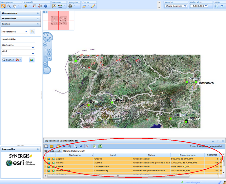This screenshot has width=226, height=184.
Task: Switch to the Objekt Detailansicht tab
Action: pyautogui.click(x=74, y=151)
